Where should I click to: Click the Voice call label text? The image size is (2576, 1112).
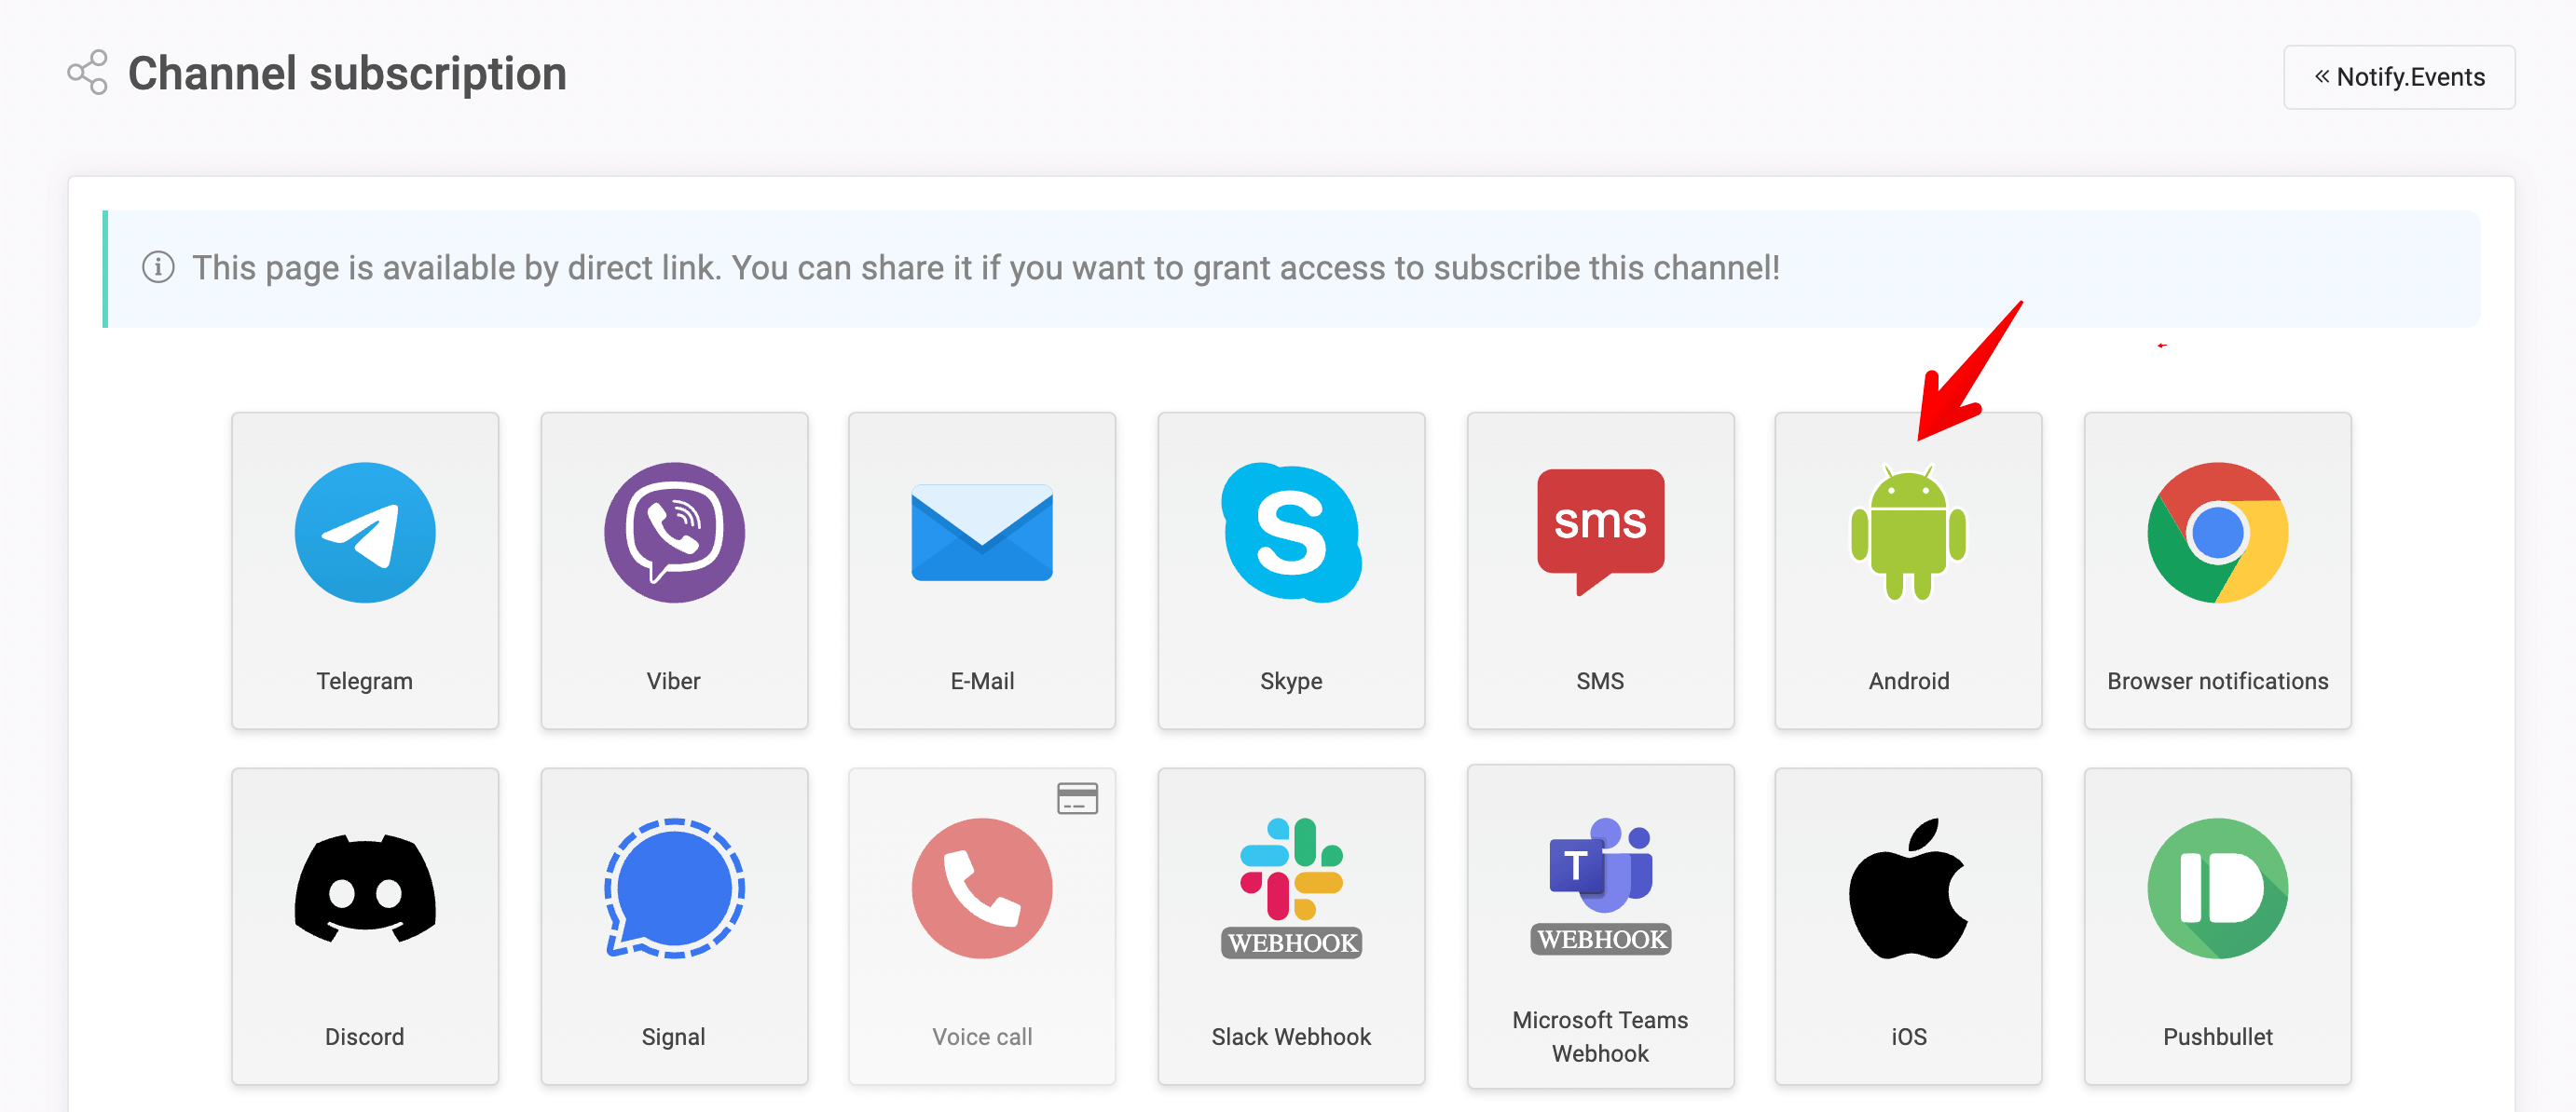[x=982, y=1037]
